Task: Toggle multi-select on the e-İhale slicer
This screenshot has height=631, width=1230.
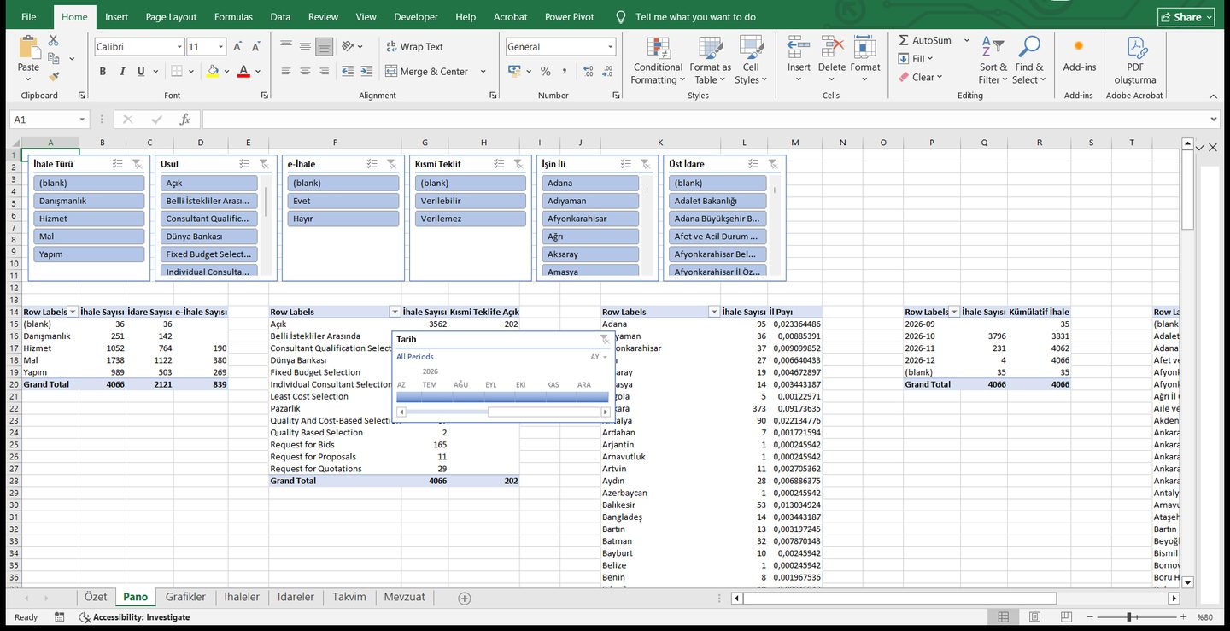Action: 372,164
